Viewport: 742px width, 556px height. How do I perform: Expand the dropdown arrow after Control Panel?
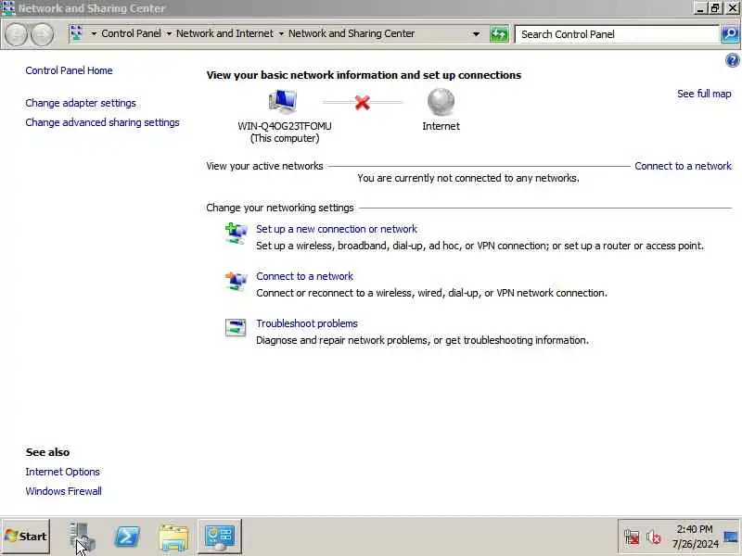pos(169,33)
